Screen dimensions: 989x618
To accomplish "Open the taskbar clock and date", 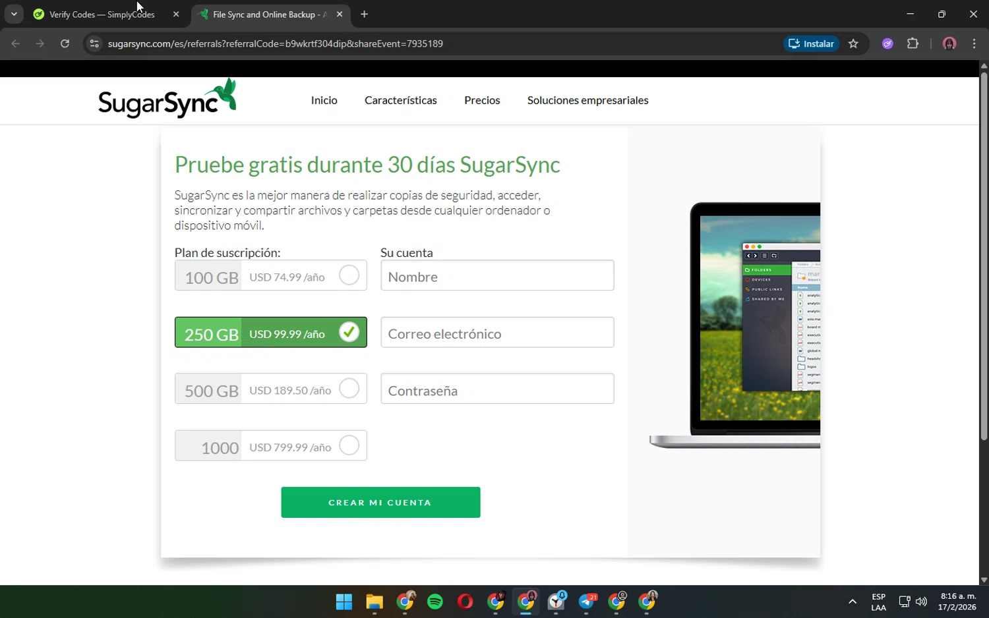I will [958, 602].
